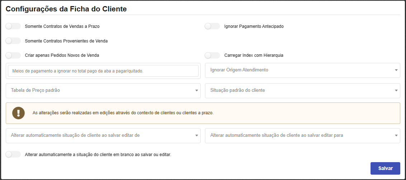Click the Meios de pagamento a ignorar field
The width and height of the screenshot is (406, 180).
click(103, 71)
